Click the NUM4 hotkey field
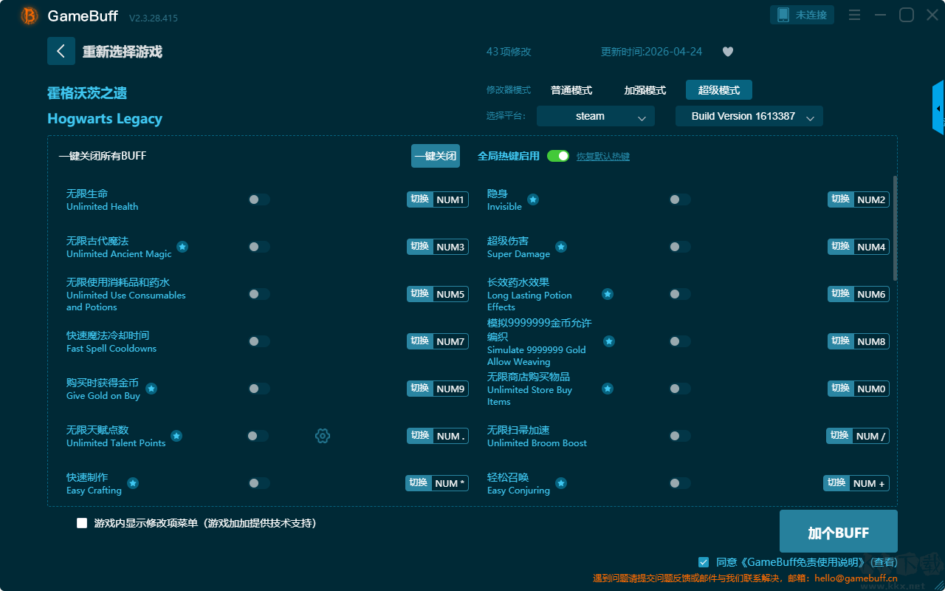Screen dimensions: 945x591 [x=871, y=247]
